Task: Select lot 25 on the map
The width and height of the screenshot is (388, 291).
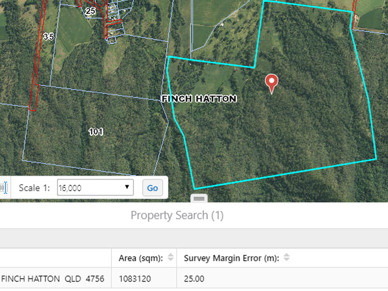Action: click(90, 11)
